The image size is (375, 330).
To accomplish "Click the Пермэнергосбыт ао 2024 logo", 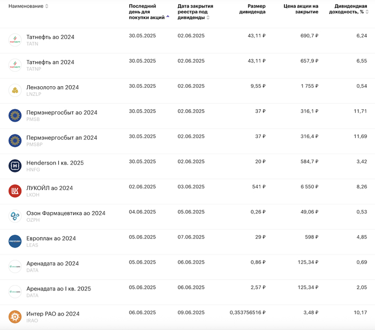I will (x=15, y=115).
